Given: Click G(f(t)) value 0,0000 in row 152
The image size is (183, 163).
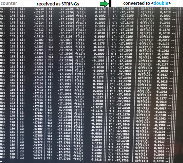Looking at the screenshot, I should click(x=164, y=37).
